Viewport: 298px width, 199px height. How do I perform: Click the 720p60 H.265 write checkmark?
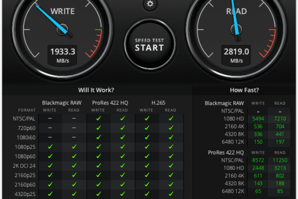coord(147,128)
